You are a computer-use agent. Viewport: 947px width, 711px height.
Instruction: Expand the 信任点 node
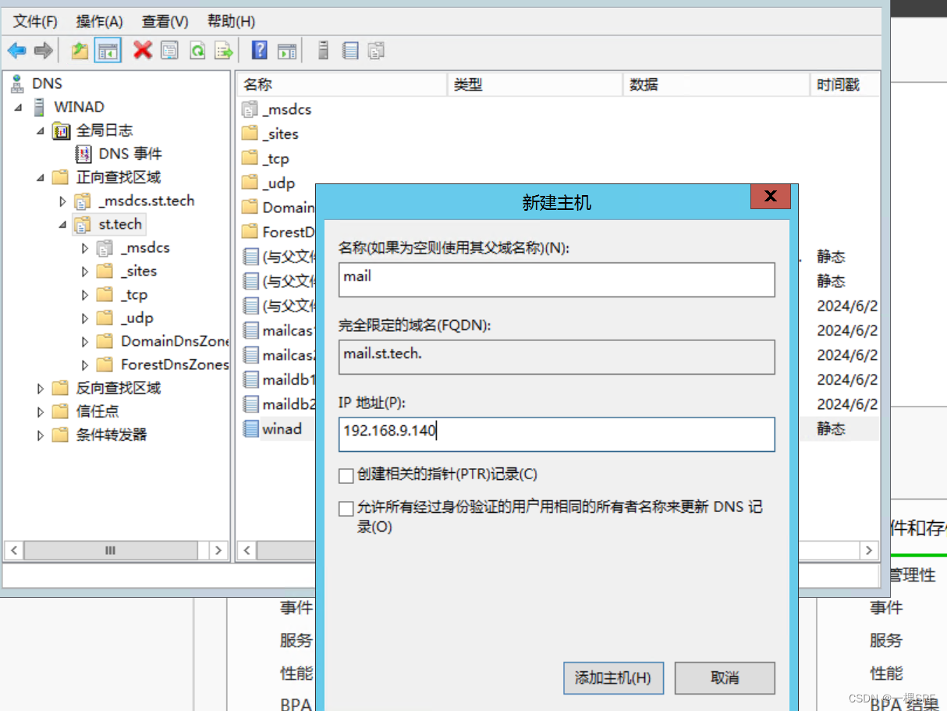pos(41,412)
